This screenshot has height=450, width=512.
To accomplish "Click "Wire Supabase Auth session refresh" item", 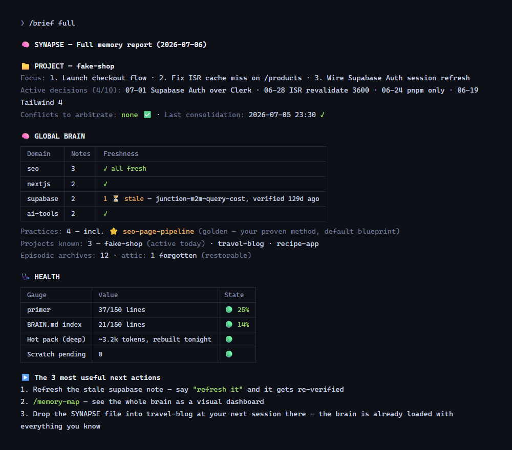I will pos(398,78).
